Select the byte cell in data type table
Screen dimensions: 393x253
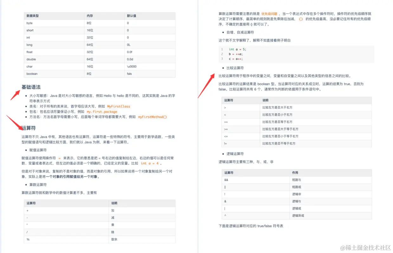(54, 23)
